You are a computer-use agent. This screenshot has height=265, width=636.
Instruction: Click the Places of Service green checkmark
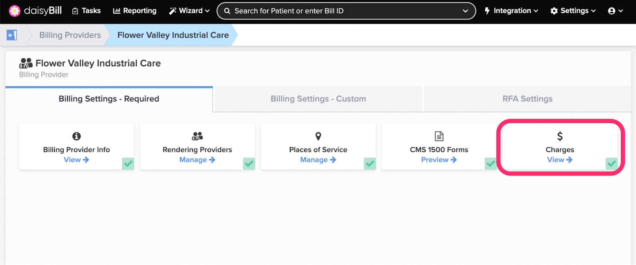370,163
